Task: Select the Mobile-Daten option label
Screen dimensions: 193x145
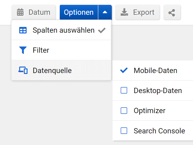Action: click(155, 70)
